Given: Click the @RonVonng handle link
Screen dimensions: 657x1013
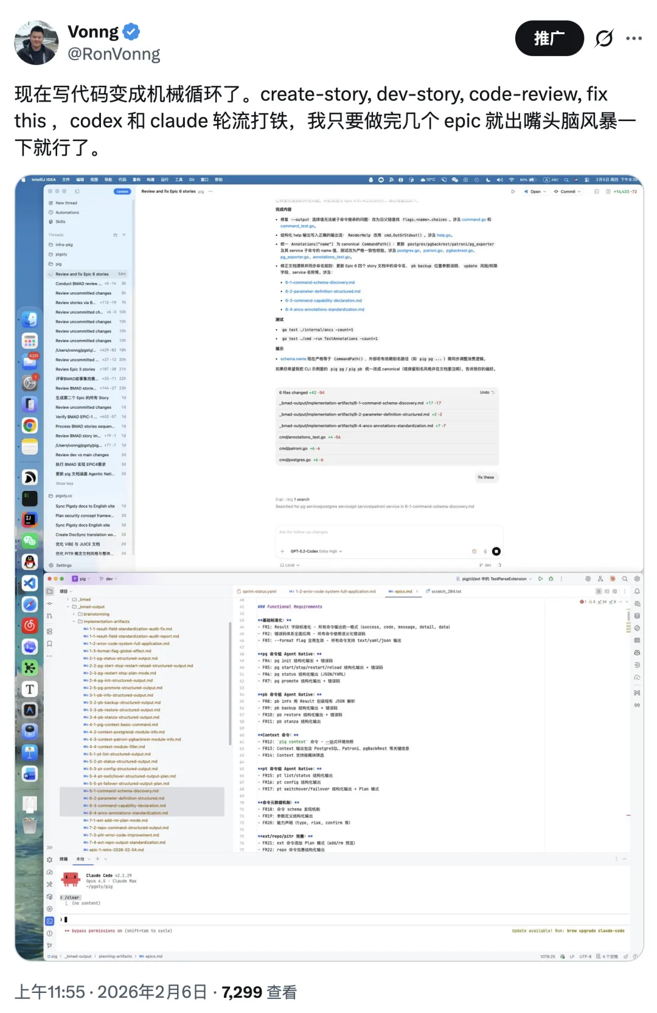Looking at the screenshot, I should click(x=114, y=54).
